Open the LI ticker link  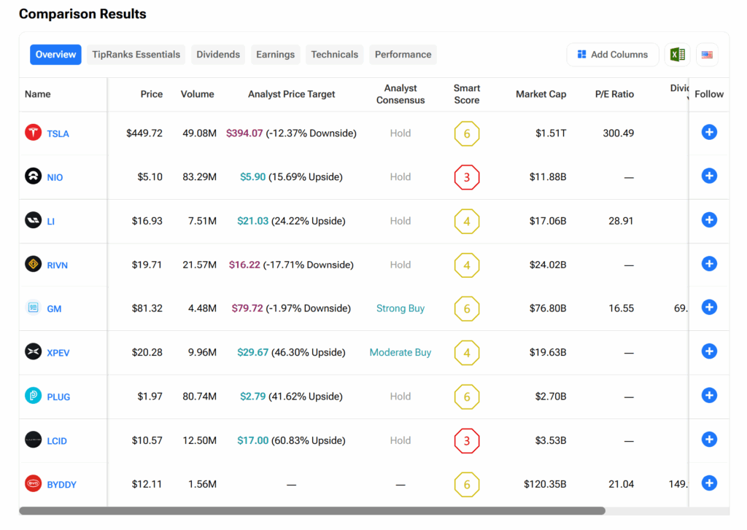coord(51,222)
